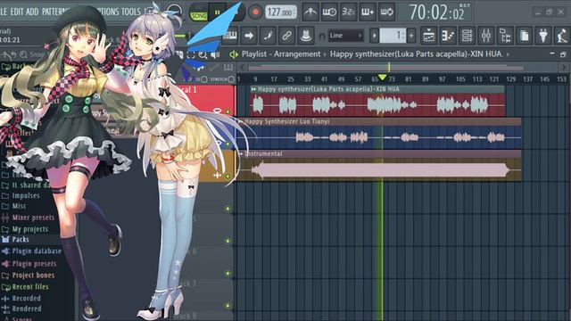Toggle typing keyboard to piano icon
Viewport: 571px width, 321px height.
pyautogui.click(x=230, y=36)
